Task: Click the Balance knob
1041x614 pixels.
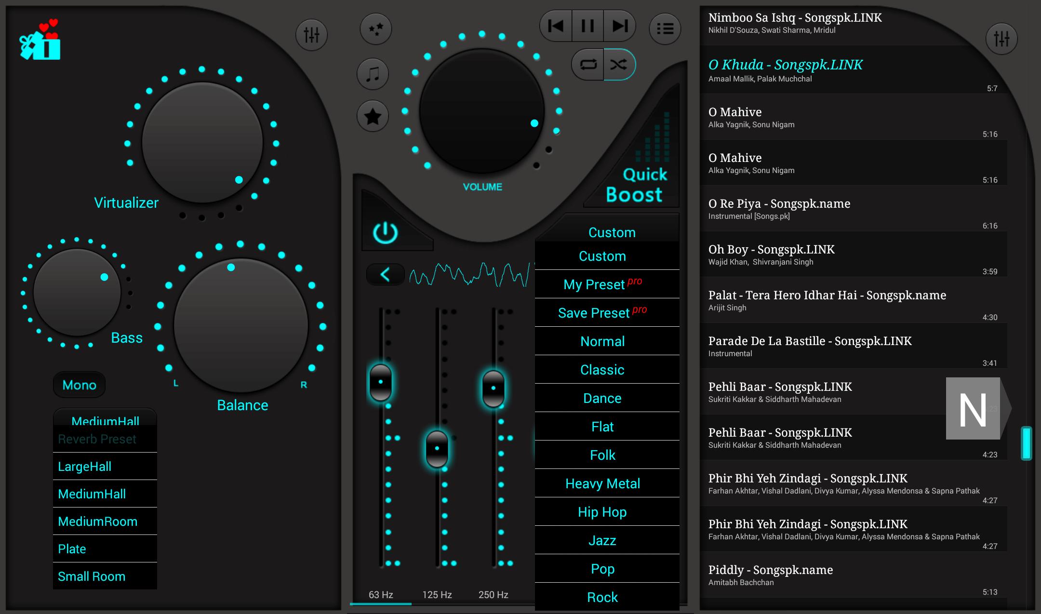Action: point(240,326)
